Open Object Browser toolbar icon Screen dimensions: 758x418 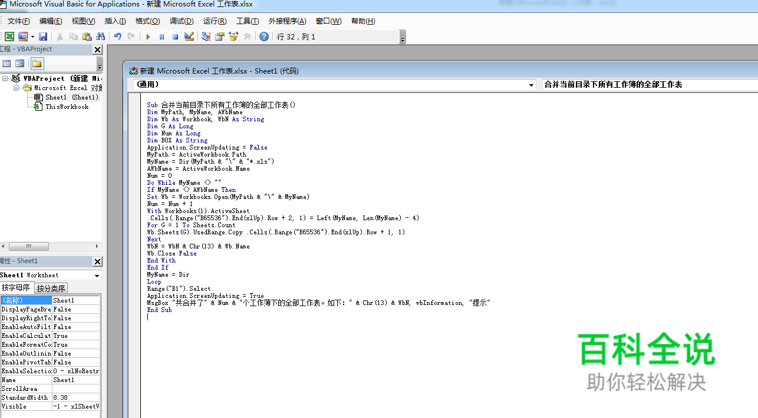[233, 37]
